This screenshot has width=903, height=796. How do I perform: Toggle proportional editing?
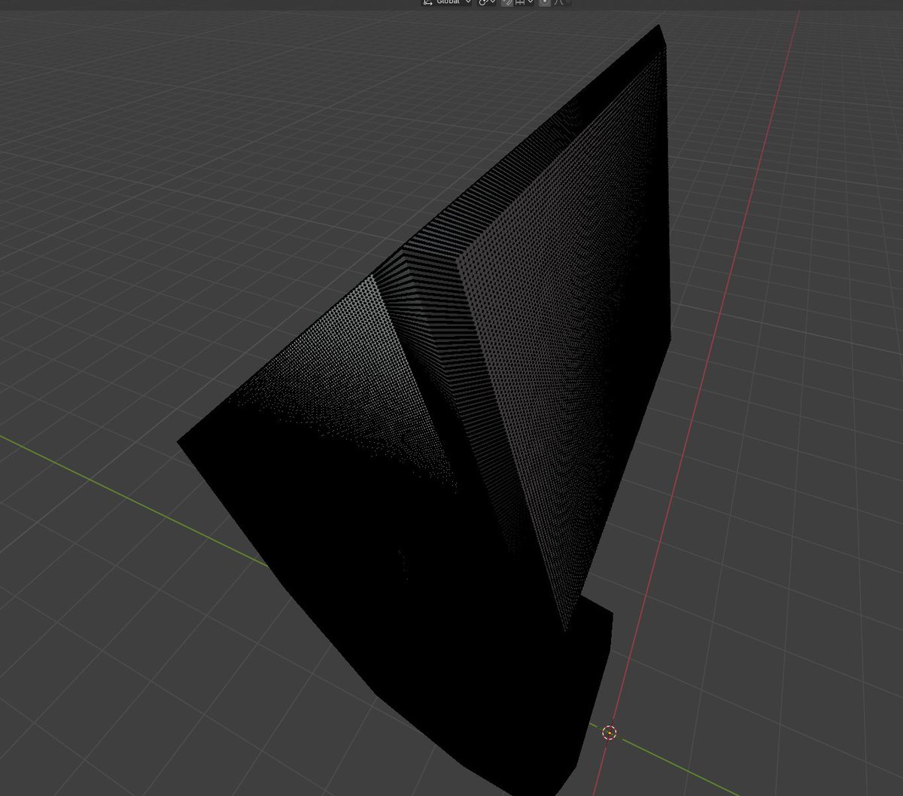tap(545, 2)
